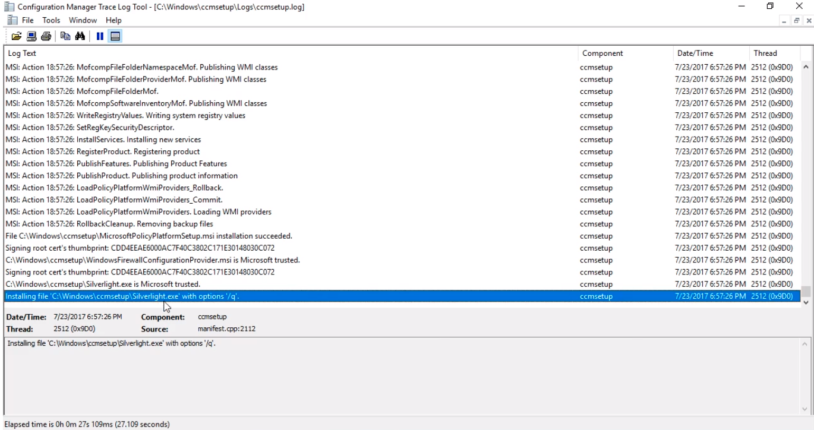This screenshot has height=430, width=814.
Task: Click the Component cell in RollbackCleanup row
Action: [596, 224]
